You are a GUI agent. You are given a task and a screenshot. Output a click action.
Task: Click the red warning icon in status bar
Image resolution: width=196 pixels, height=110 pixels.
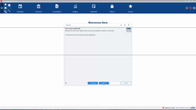163,108
